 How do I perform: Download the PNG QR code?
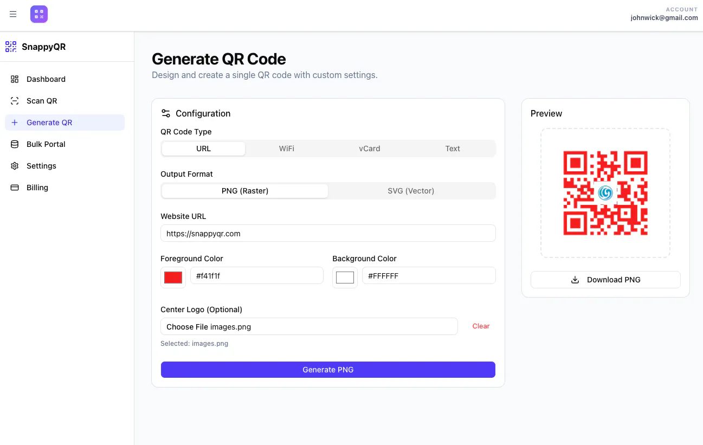coord(605,280)
